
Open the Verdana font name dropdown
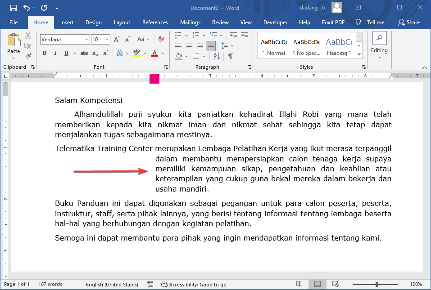point(86,40)
